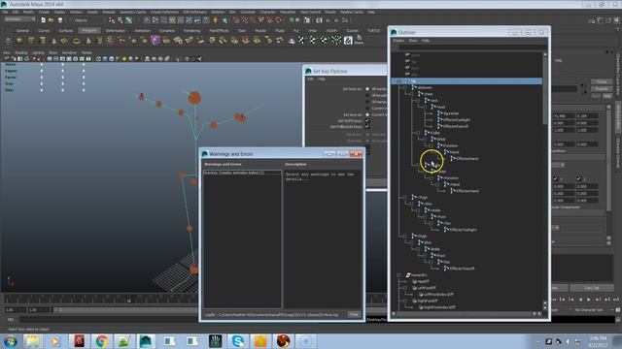Open the Skeleton menu
Viewport: 622px width, 349px height.
pos(218,13)
